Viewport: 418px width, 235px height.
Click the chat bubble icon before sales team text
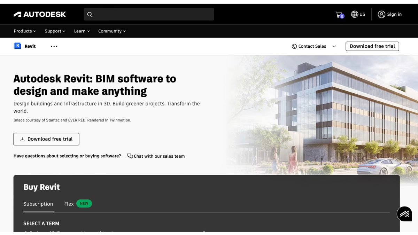click(129, 156)
